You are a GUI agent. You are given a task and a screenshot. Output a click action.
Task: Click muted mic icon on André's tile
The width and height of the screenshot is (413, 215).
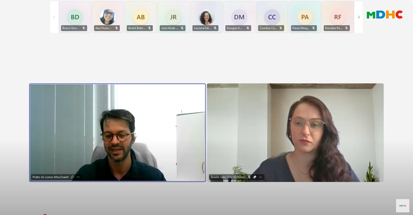point(149,28)
